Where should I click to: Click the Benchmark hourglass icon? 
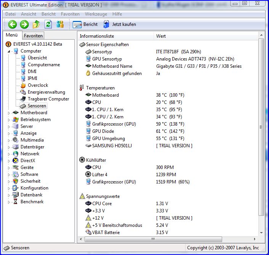(16, 202)
